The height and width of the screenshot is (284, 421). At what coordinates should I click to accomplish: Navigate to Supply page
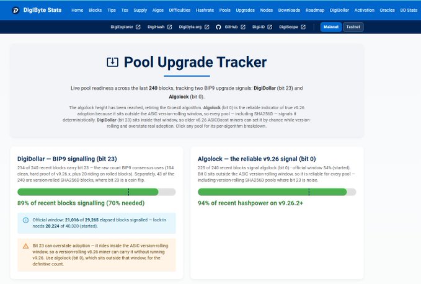pyautogui.click(x=140, y=10)
